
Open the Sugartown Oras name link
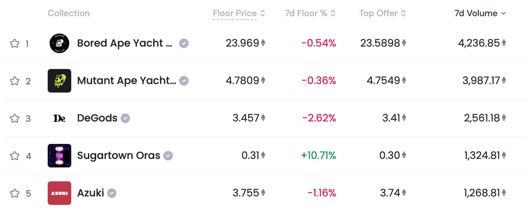coord(118,156)
